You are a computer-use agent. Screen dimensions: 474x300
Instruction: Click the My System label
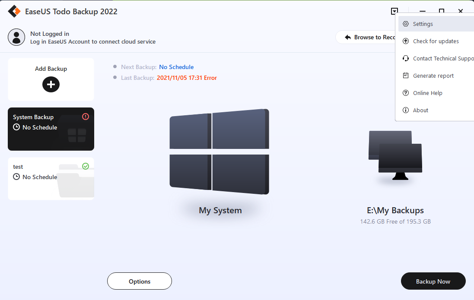coord(220,210)
